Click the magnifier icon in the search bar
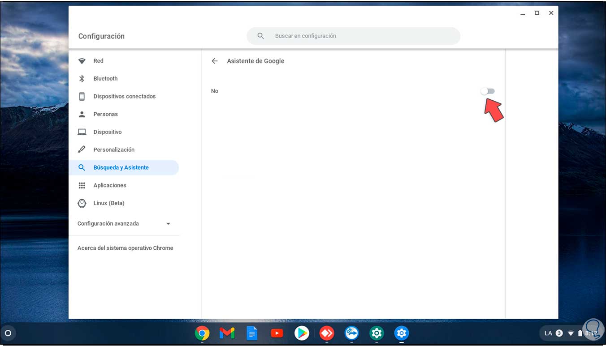The image size is (606, 346). click(261, 36)
